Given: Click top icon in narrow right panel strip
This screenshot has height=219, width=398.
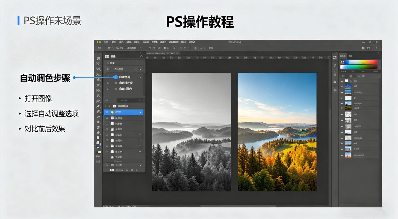Looking at the screenshot, I should click(335, 57).
